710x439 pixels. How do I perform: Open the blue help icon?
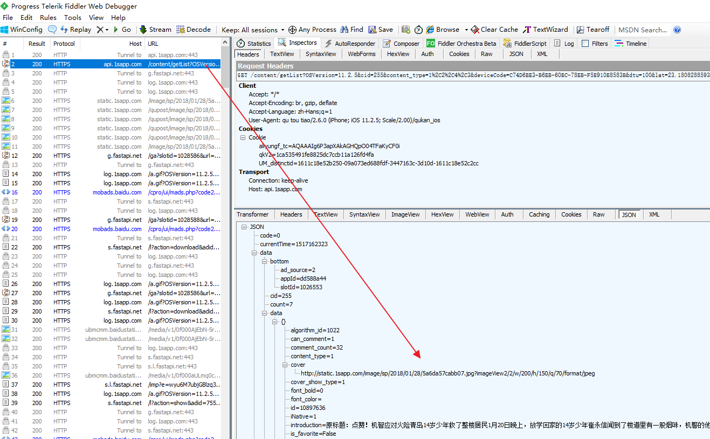677,30
